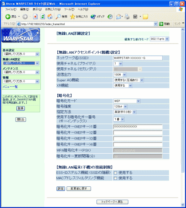Viewport: 186px width, 208px height.
Task: Open the primary channel (プライマリ) dropdown
Action: [x=118, y=64]
